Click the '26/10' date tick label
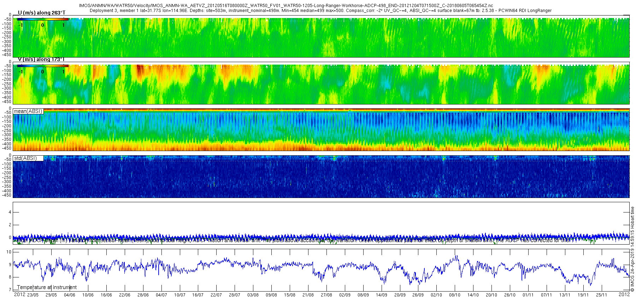Viewport: 636px width, 300px height. [x=510, y=295]
